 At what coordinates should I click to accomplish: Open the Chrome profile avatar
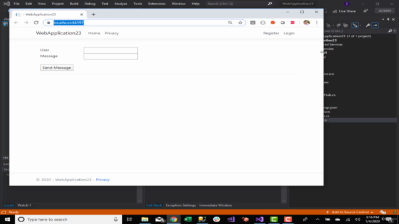coord(307,22)
